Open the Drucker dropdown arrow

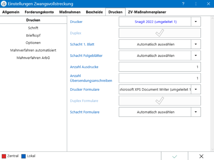(196, 22)
